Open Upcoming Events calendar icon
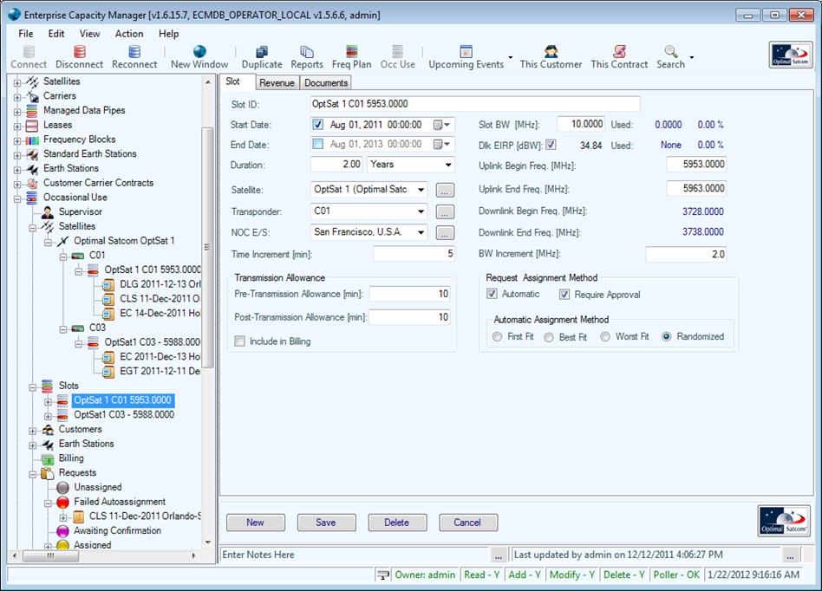Viewport: 822px width, 591px height. coord(466,51)
